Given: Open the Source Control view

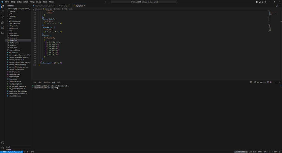Looking at the screenshot, I should [x=2, y=17].
